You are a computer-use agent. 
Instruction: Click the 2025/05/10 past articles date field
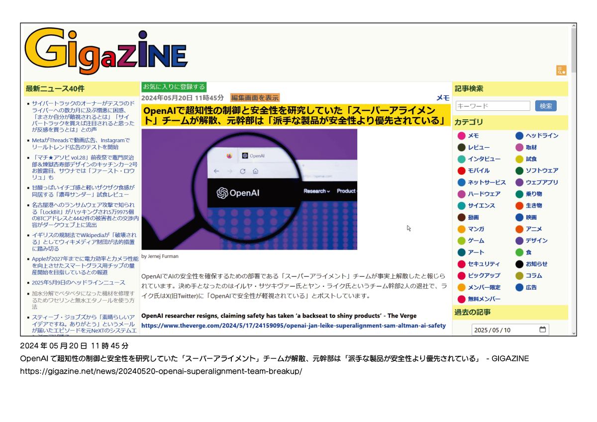[x=510, y=330]
